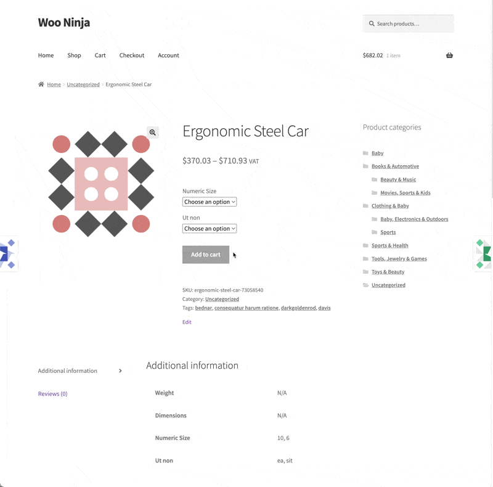Open the darkgoldenrod tag link

click(298, 308)
